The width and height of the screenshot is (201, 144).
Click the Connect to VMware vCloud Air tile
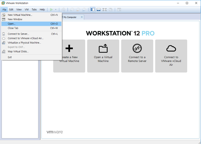pos(171,56)
